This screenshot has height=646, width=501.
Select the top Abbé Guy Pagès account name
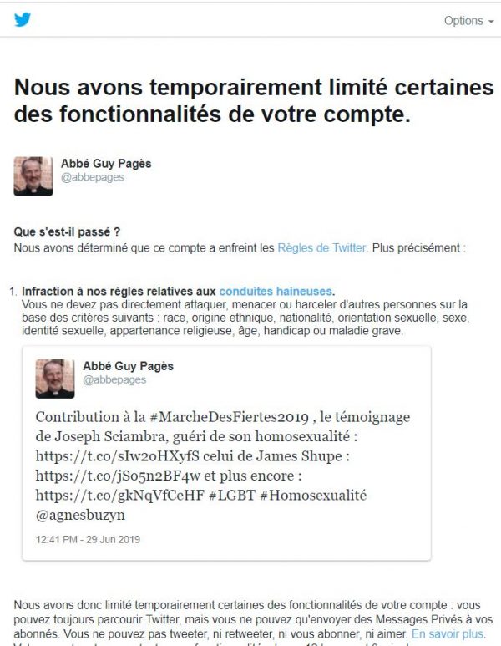pos(106,164)
